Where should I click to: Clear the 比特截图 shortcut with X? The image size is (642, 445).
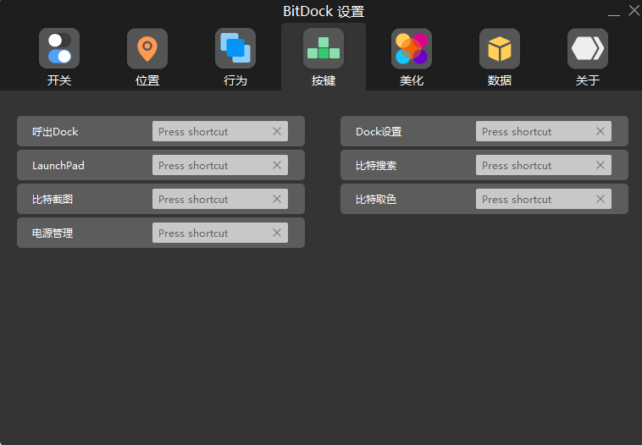(x=277, y=199)
